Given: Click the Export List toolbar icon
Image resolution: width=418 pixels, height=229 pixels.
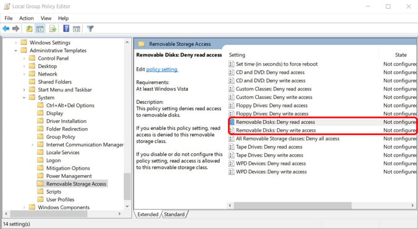Looking at the screenshot, I should [53, 28].
